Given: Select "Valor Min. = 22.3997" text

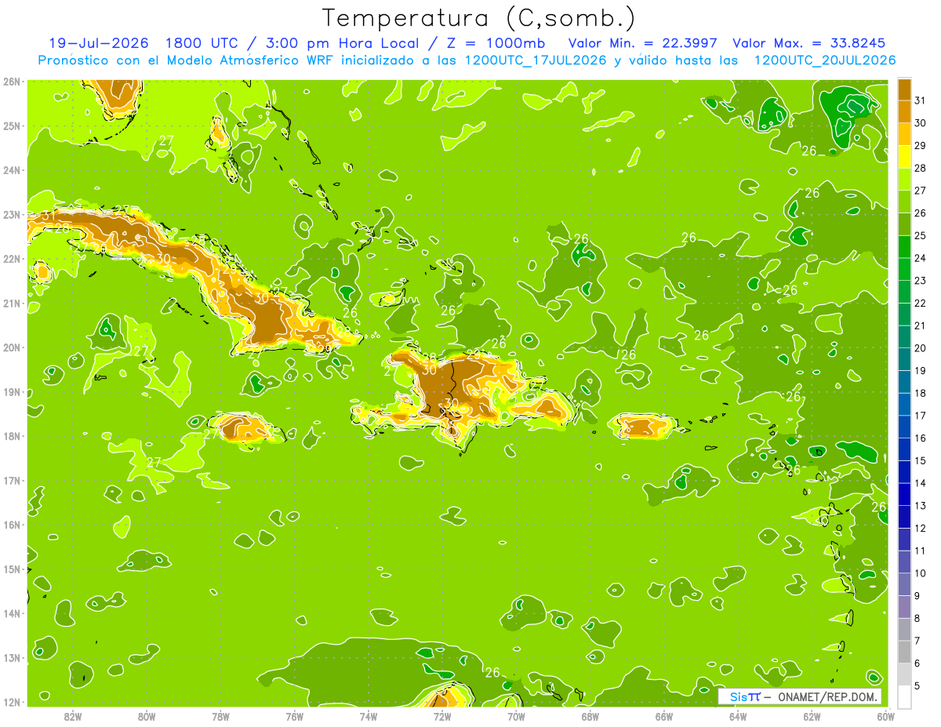Looking at the screenshot, I should point(643,43).
